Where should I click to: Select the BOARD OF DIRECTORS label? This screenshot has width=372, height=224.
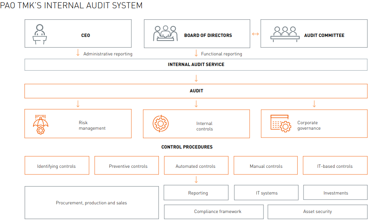point(208,35)
